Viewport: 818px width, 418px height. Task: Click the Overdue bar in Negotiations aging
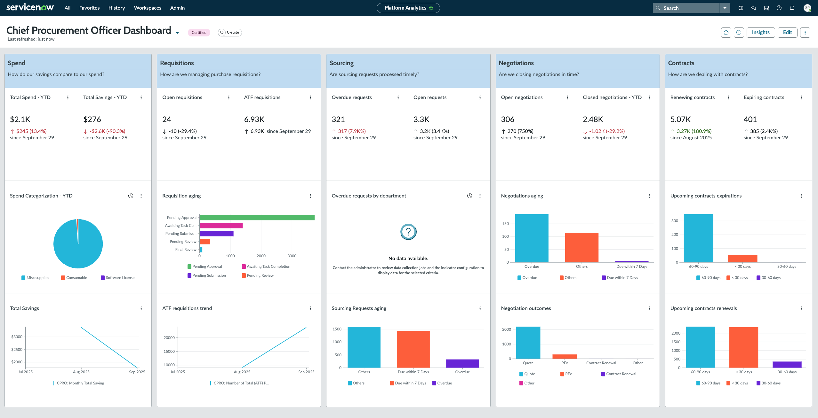tap(532, 238)
